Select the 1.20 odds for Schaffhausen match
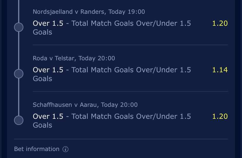Image resolution: width=242 pixels, height=158 pixels. pyautogui.click(x=220, y=116)
